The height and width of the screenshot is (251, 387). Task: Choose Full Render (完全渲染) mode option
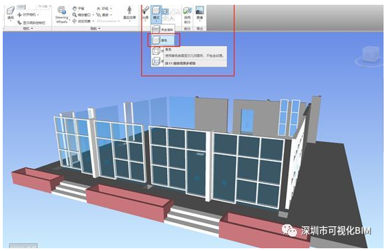[163, 29]
